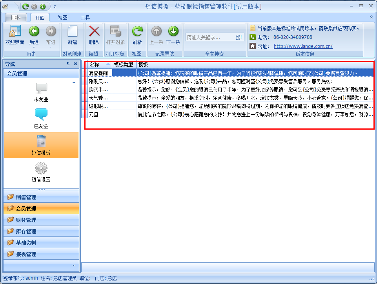Click the 前进 forward arrow

pyautogui.click(x=51, y=35)
